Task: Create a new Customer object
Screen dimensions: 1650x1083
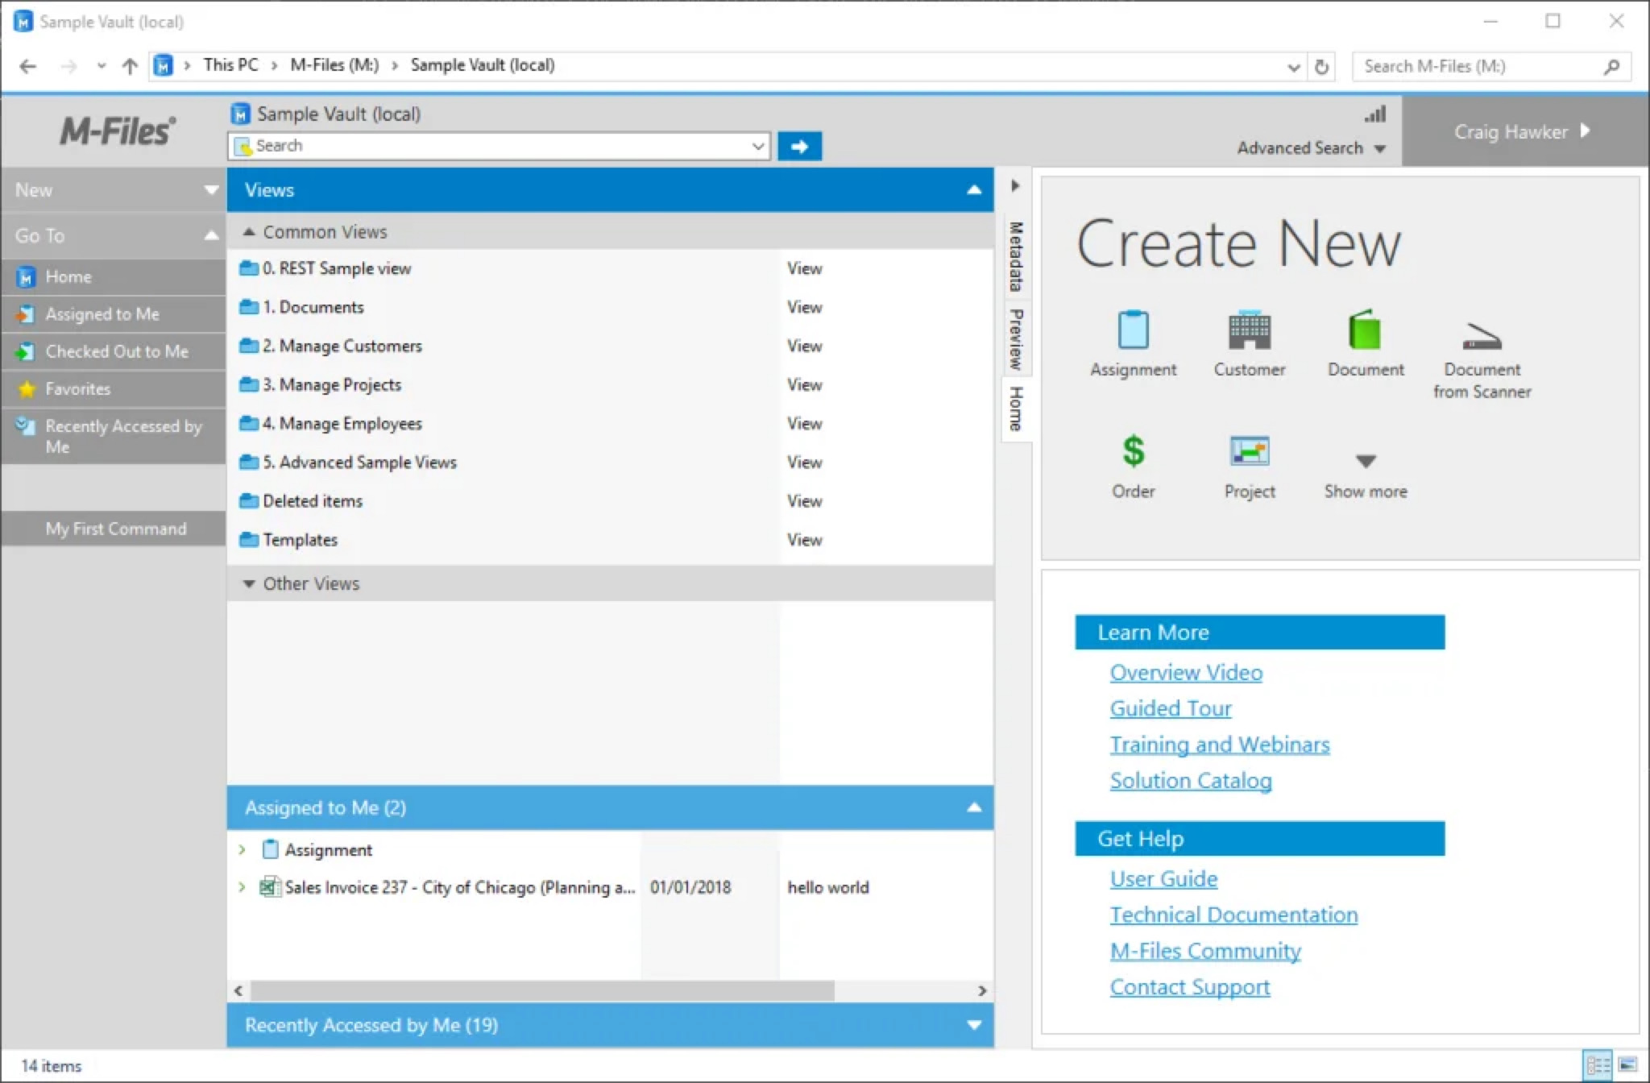Action: pyautogui.click(x=1249, y=331)
